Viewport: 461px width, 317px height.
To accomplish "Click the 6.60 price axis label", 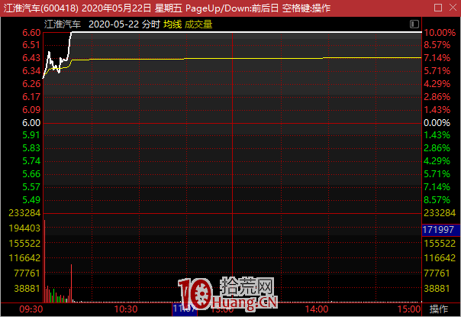I will pyautogui.click(x=31, y=32).
